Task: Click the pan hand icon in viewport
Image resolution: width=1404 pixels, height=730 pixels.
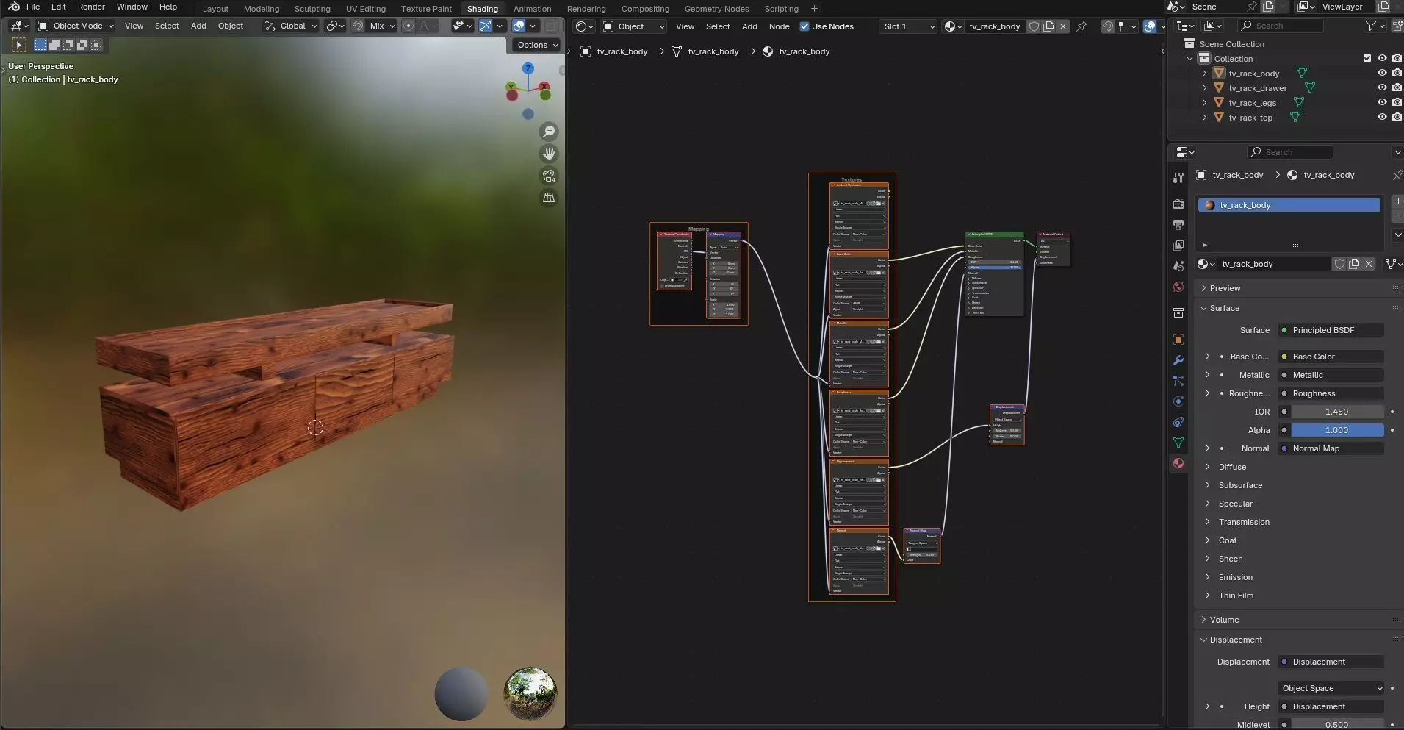Action: tap(549, 154)
